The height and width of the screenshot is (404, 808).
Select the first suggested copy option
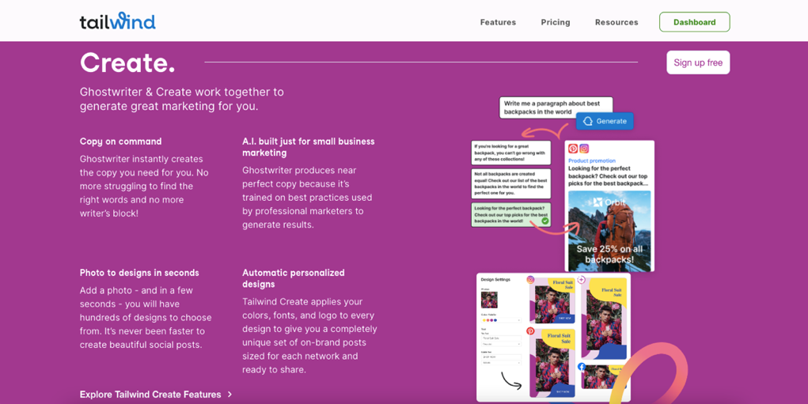tap(510, 153)
